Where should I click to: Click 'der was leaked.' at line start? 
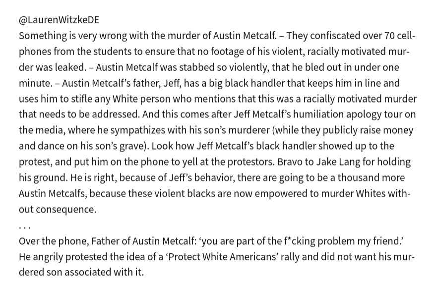[x=53, y=67]
